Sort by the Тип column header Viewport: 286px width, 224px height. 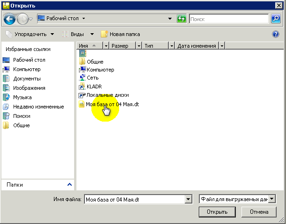(156, 46)
